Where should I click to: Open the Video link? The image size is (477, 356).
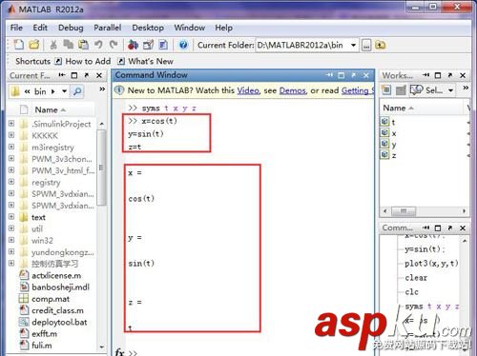tap(248, 90)
